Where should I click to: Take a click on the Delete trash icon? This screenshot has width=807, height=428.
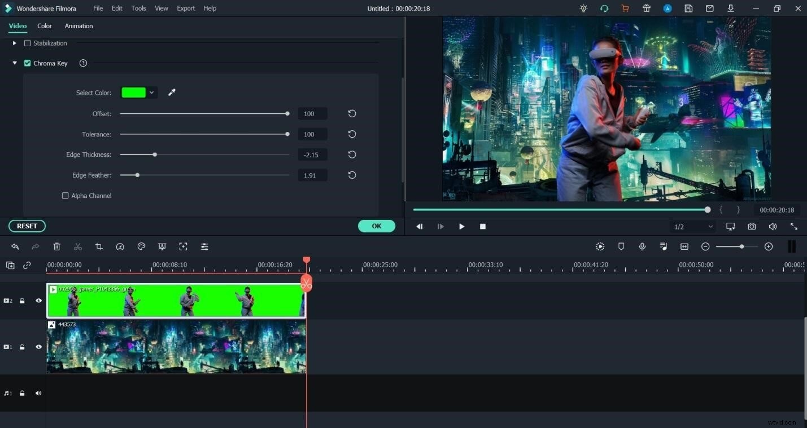click(56, 246)
